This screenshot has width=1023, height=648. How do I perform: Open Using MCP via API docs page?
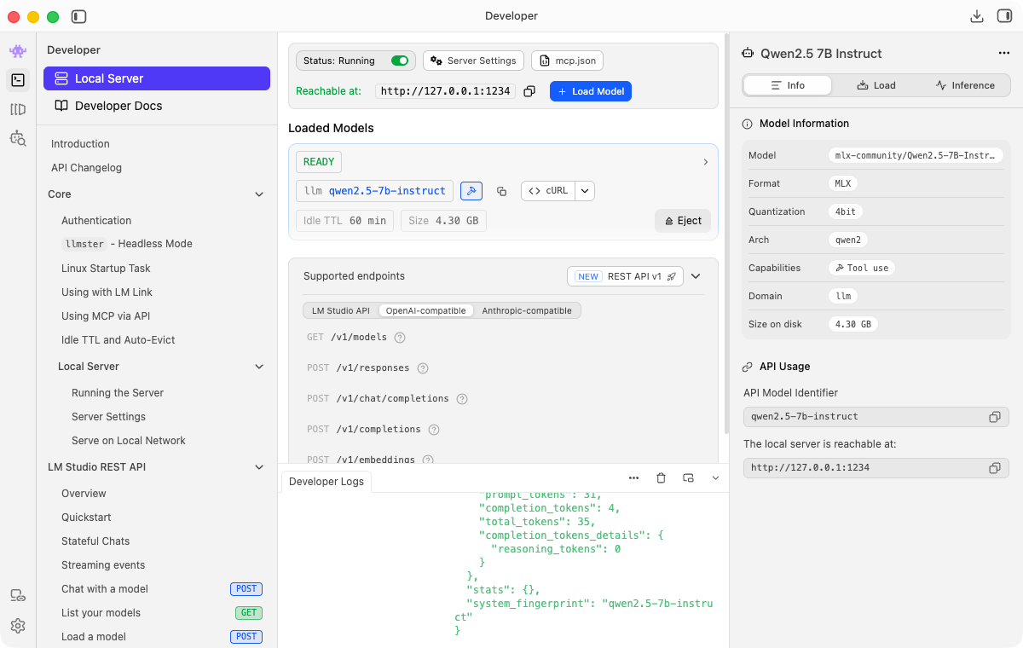pyautogui.click(x=106, y=316)
